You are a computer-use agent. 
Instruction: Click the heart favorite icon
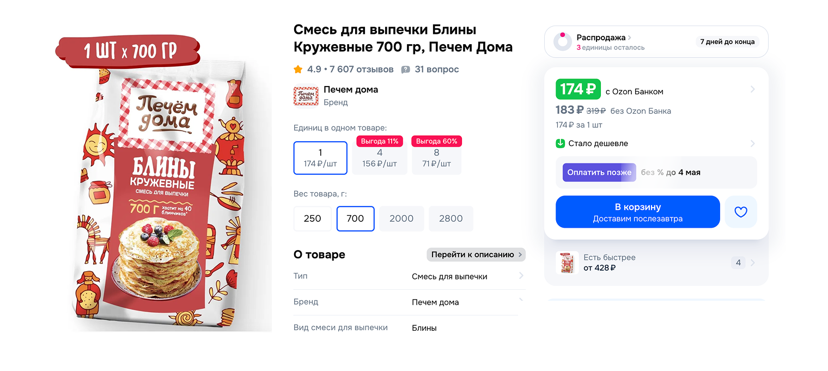741,212
